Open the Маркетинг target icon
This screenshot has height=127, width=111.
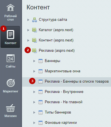11,83
